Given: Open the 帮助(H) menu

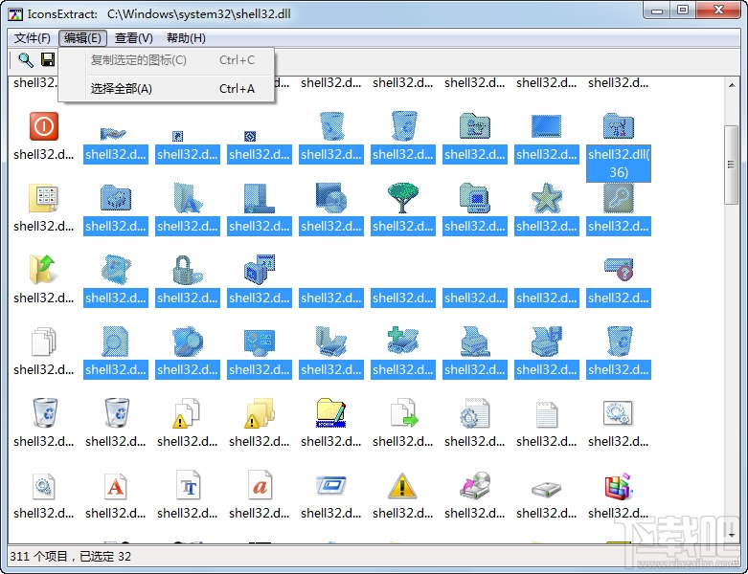Looking at the screenshot, I should 186,38.
